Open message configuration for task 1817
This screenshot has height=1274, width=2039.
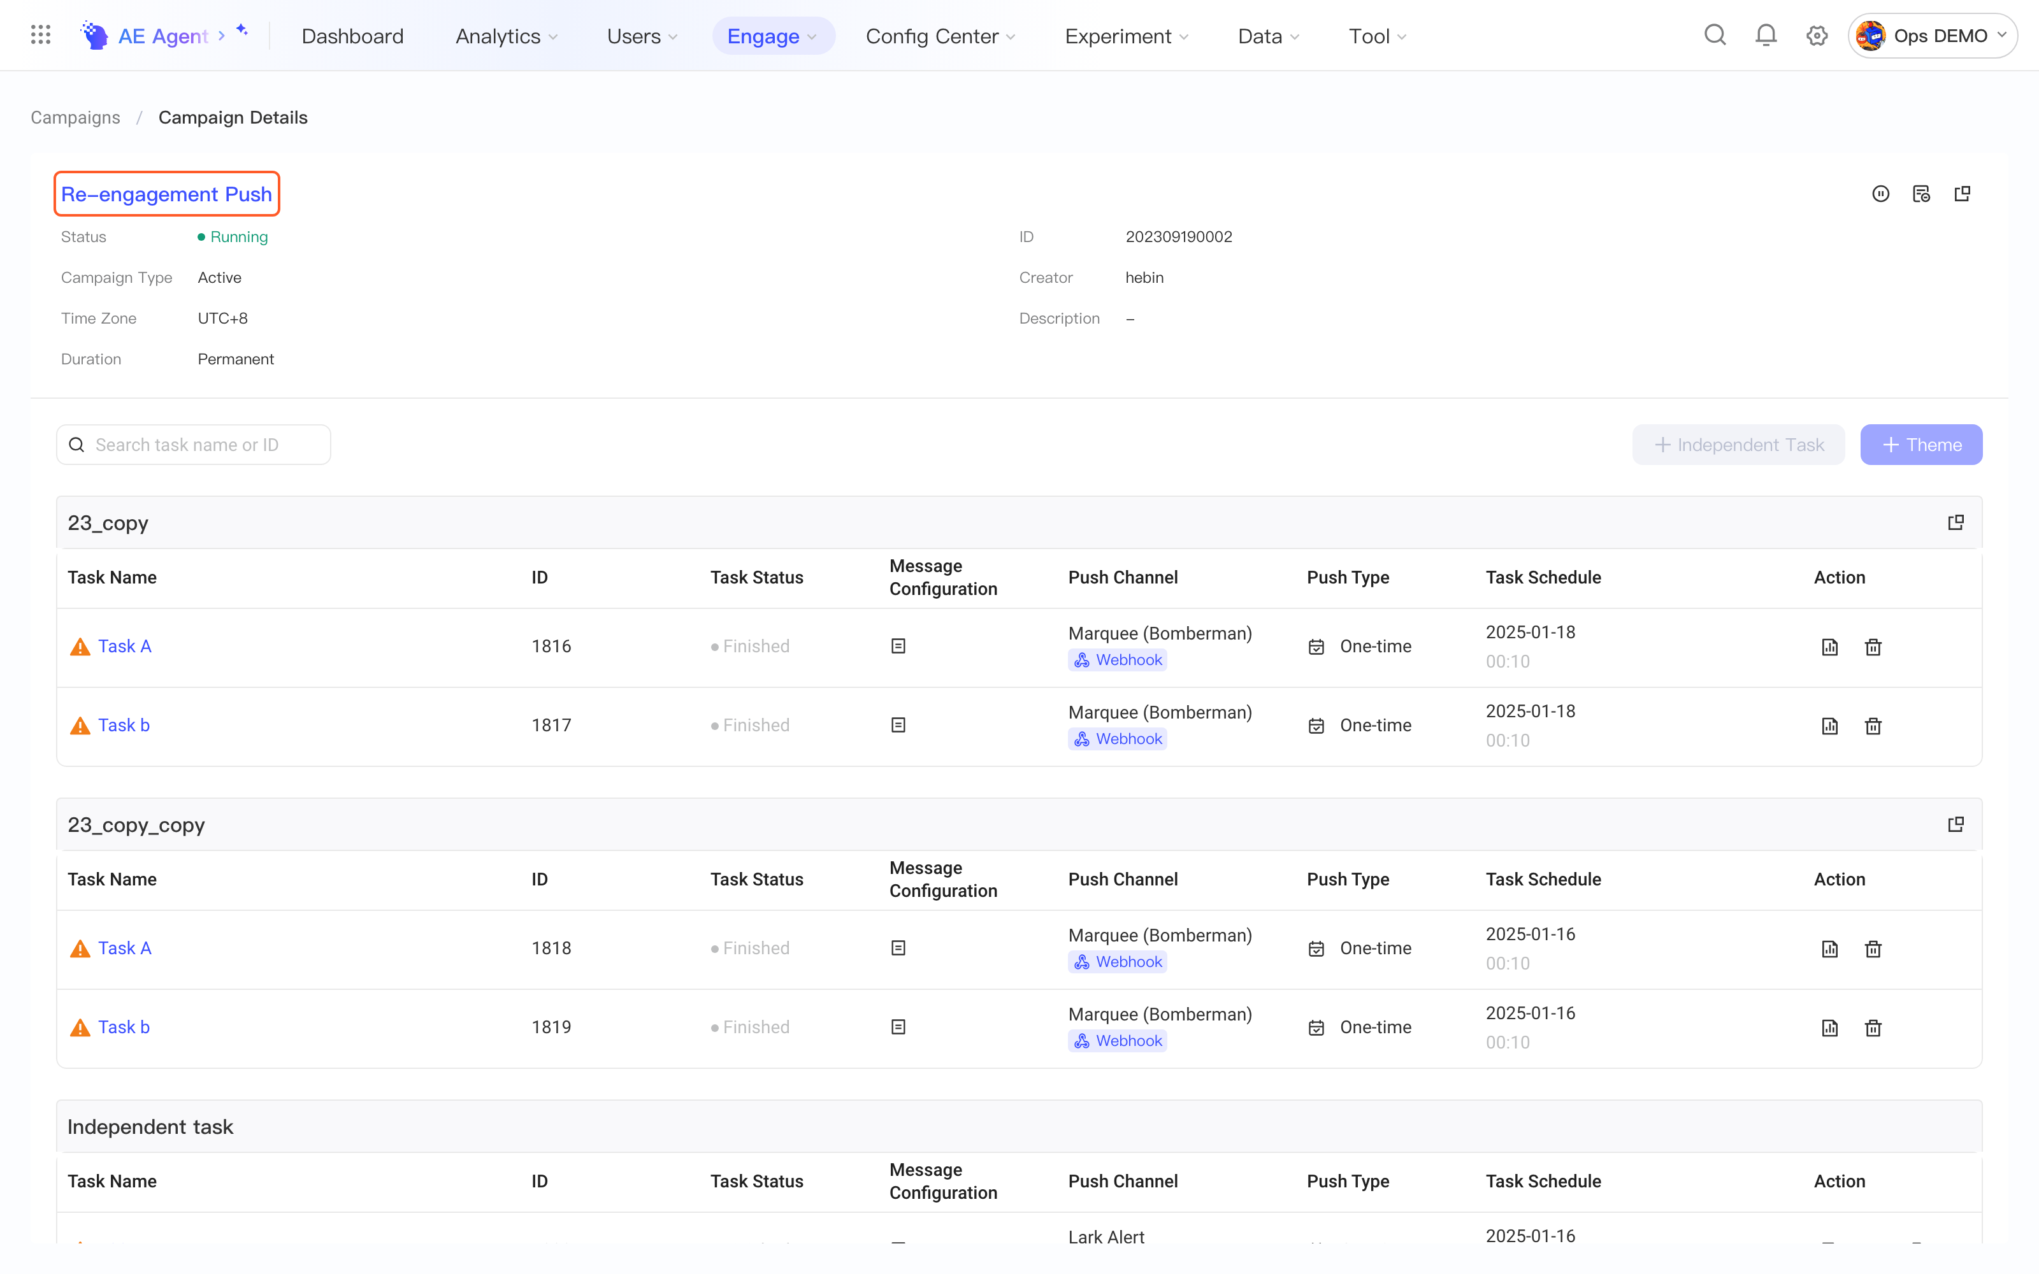tap(898, 726)
